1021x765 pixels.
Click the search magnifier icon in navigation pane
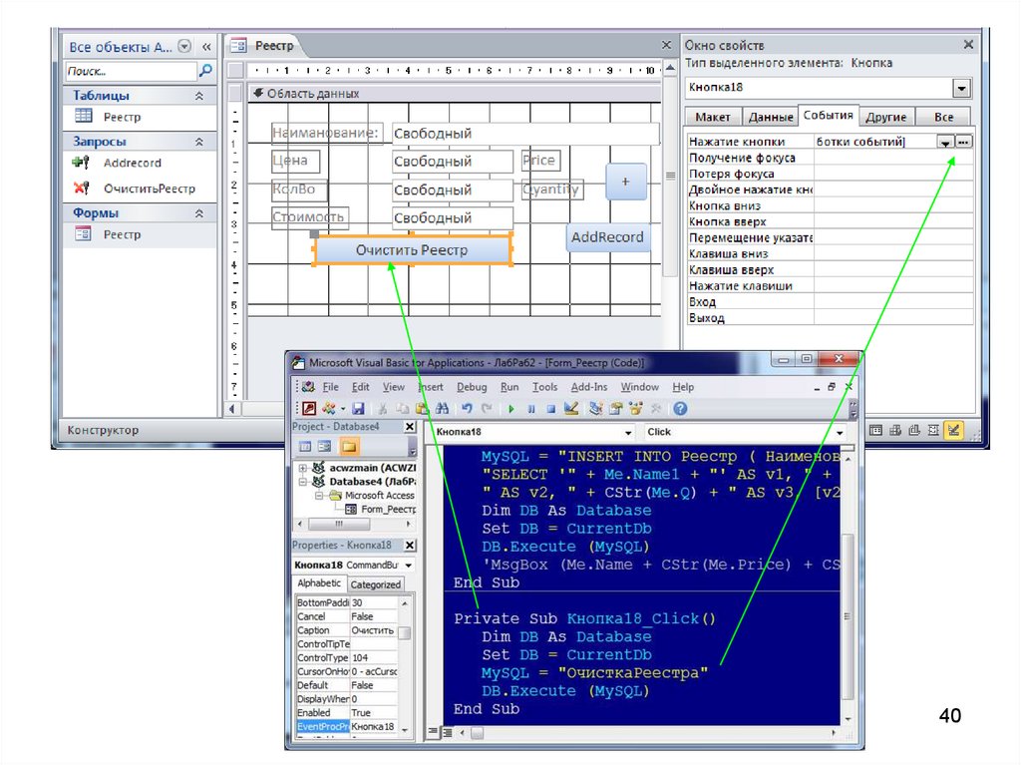point(205,71)
